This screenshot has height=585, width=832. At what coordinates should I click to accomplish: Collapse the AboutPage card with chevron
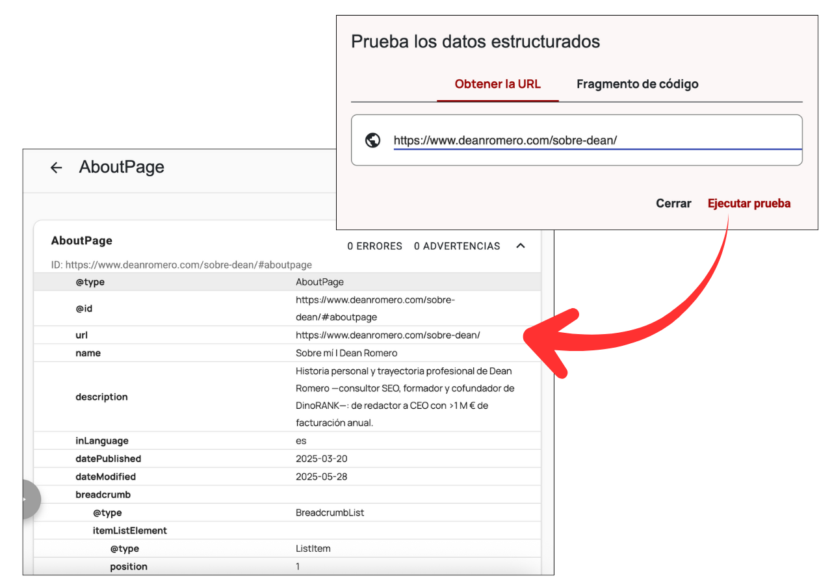[x=520, y=246]
